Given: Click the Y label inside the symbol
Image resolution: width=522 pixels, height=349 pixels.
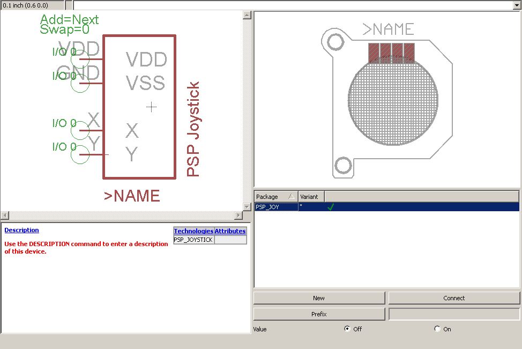Looking at the screenshot, I should click(131, 154).
